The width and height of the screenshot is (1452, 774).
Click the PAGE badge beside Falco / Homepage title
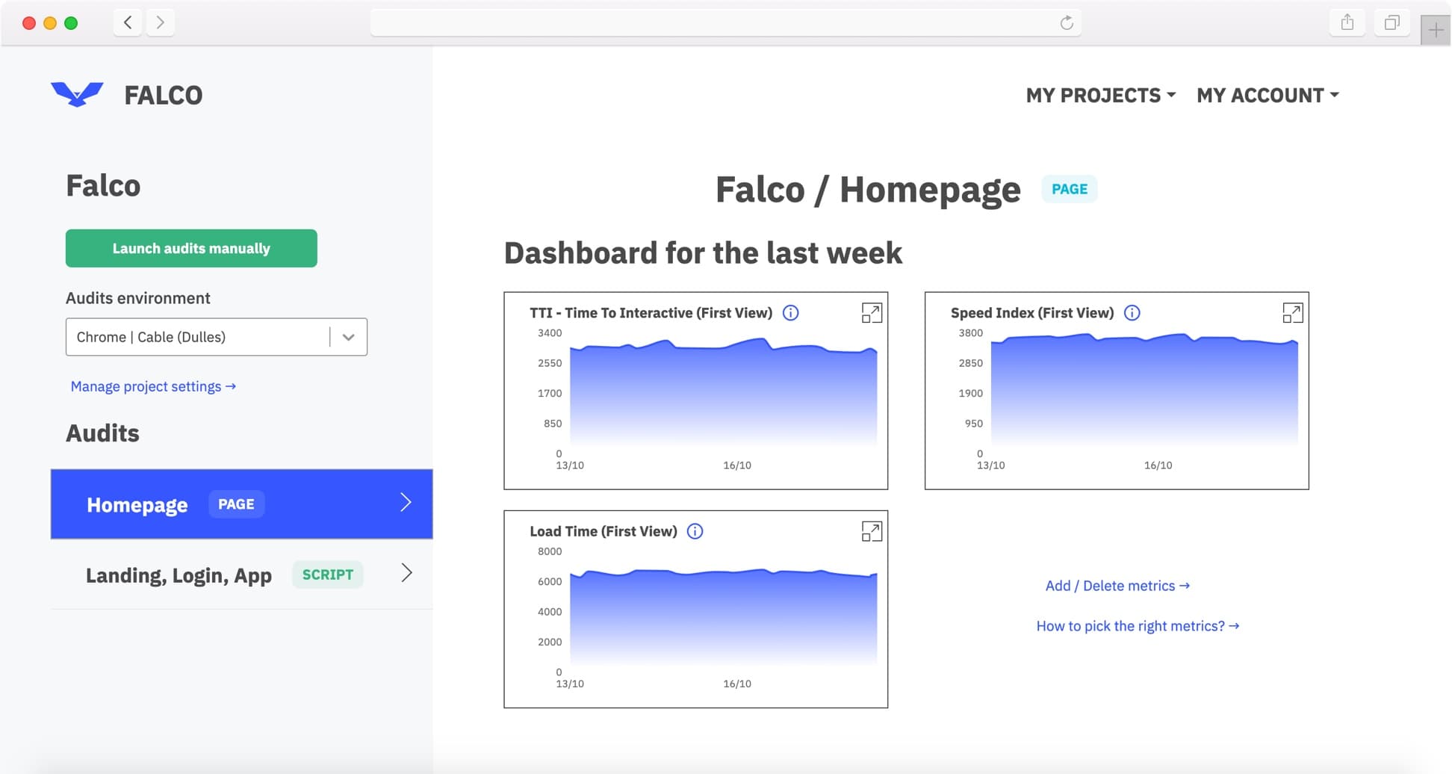1070,189
